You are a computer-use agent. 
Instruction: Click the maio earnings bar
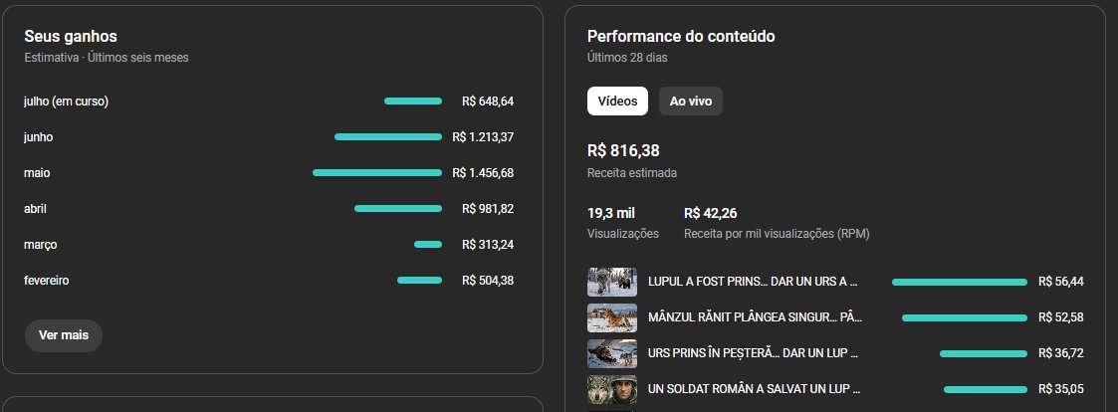(377, 172)
